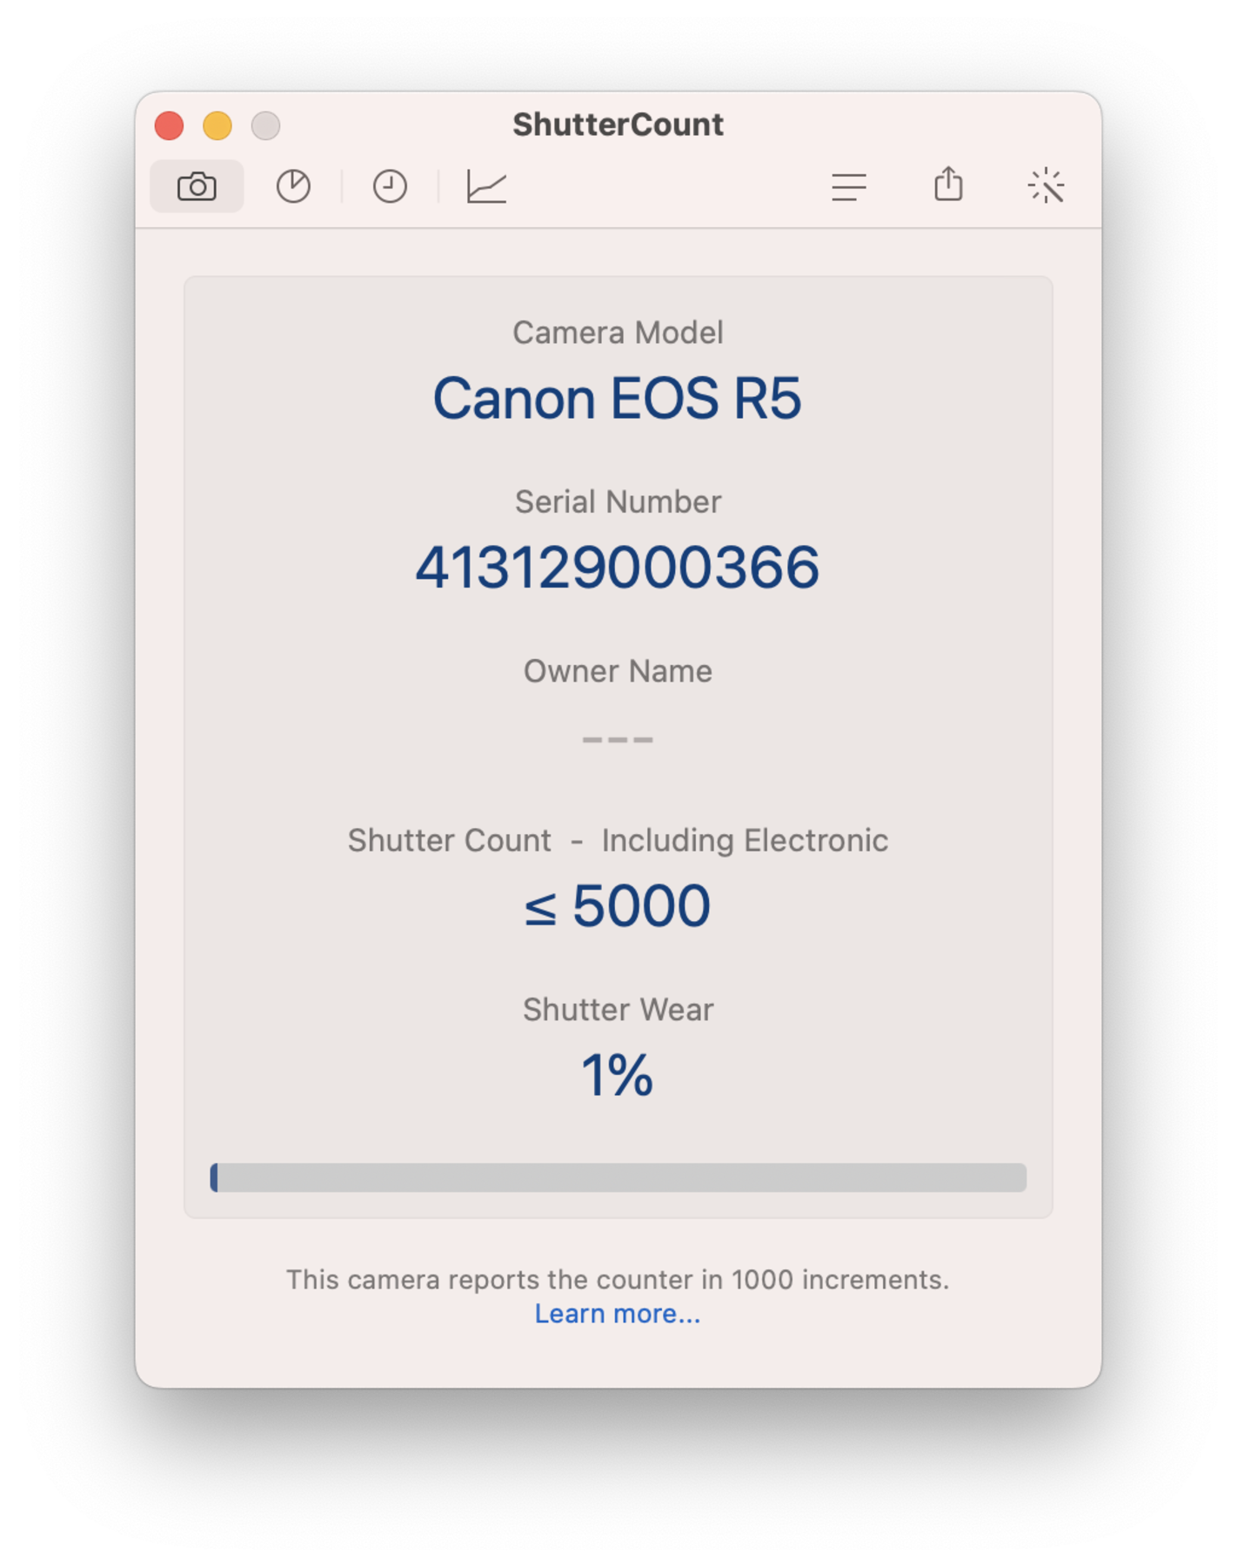Click the shutter wear progress bar

(618, 1177)
